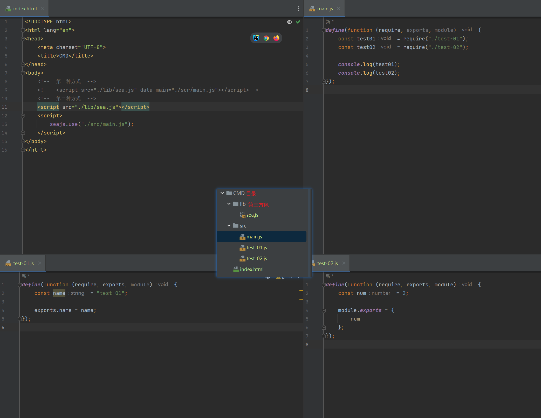
Task: Open preview in Chrome browser icon
Action: coord(266,38)
